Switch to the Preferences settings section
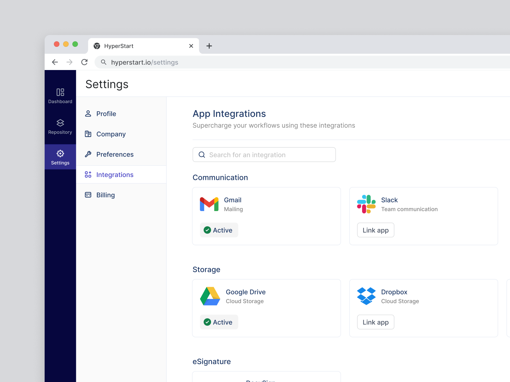Screen dimensions: 510x382 tap(115, 154)
